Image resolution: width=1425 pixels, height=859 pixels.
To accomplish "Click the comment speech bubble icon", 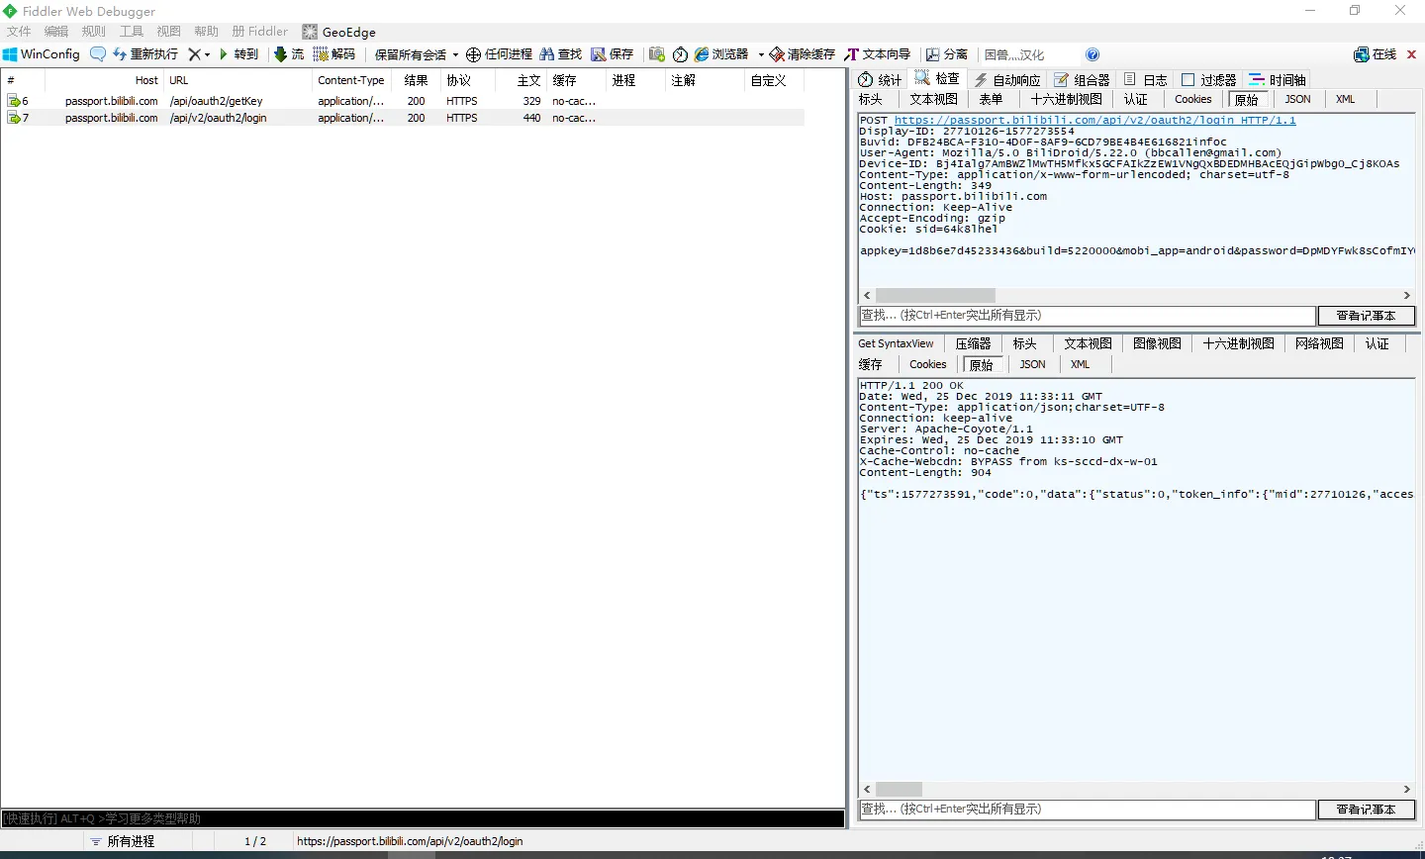I will (x=98, y=54).
